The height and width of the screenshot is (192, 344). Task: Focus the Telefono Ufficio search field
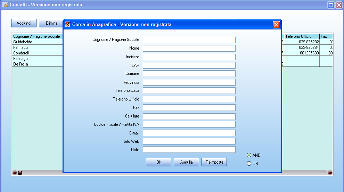click(x=189, y=99)
